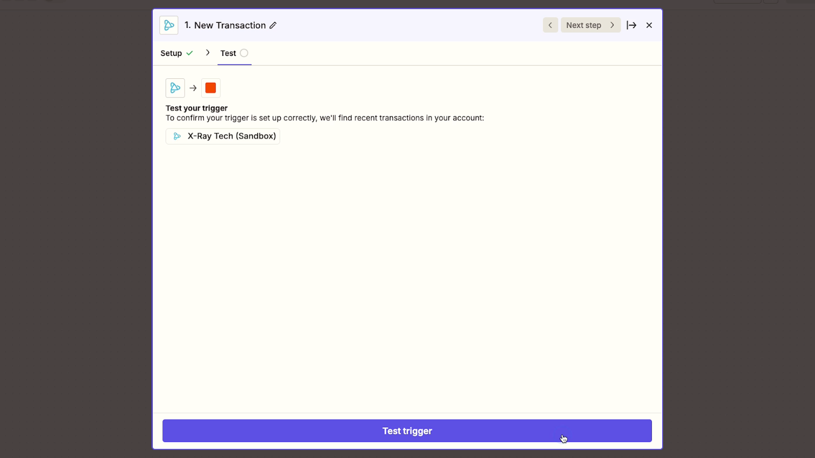Click the app logo beside New Transaction title
The image size is (815, 458).
click(169, 25)
